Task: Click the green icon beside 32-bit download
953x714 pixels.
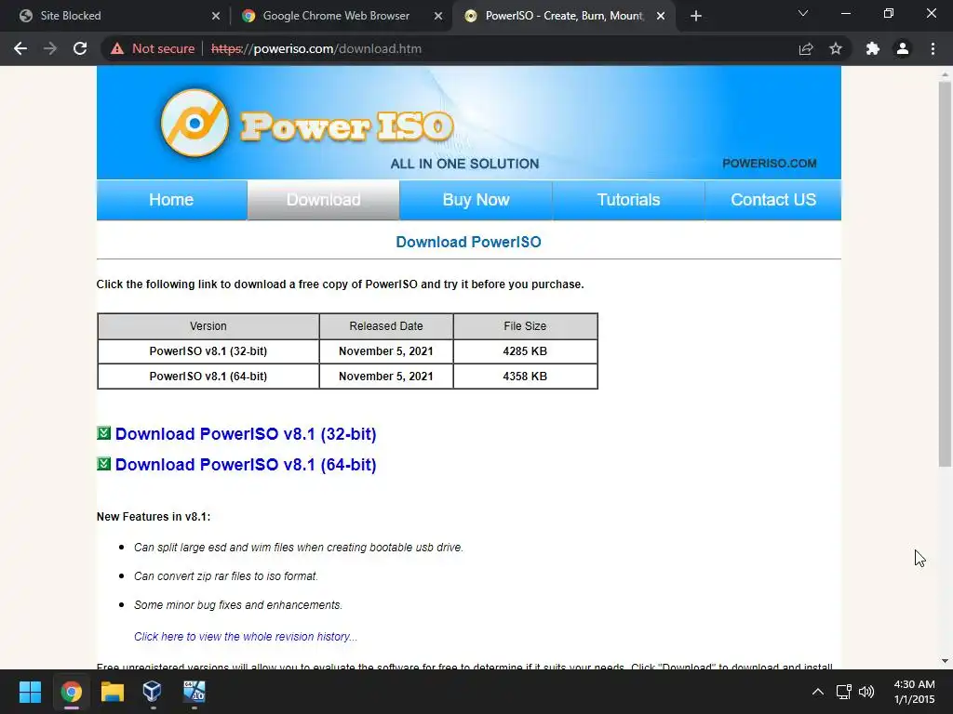Action: [104, 433]
